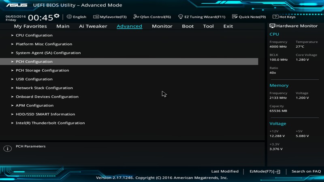Open Search on FAQ link
324x182 pixels.
point(306,171)
